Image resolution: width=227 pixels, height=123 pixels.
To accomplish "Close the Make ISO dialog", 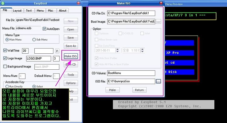I will [x=161, y=3].
